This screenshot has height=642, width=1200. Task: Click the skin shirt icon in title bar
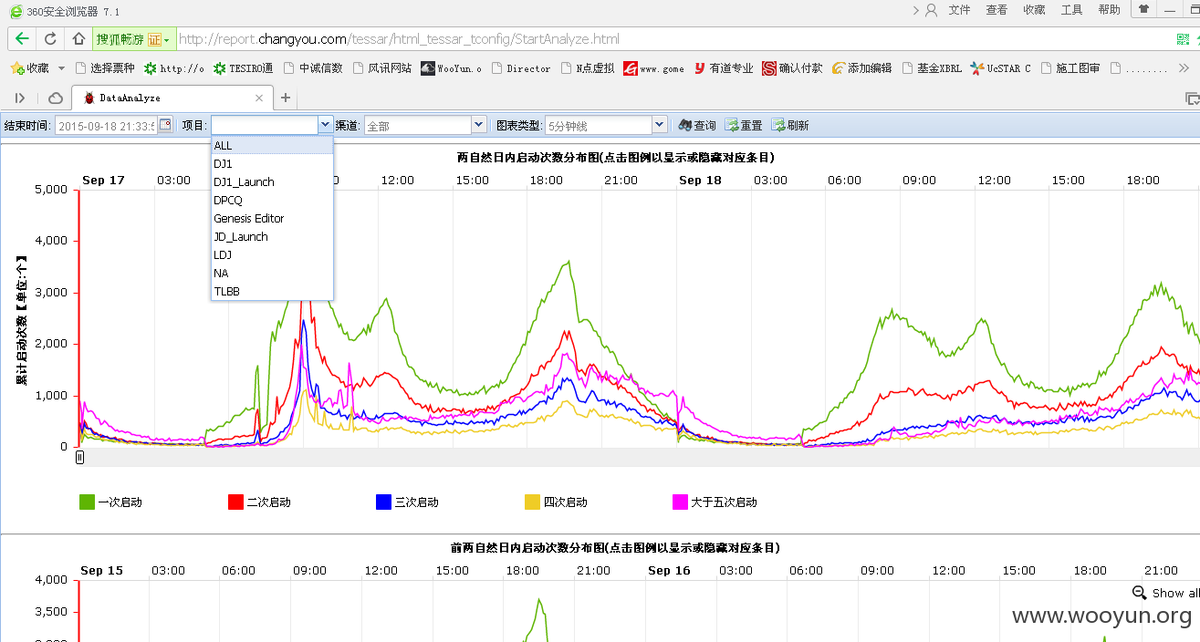coord(1143,9)
